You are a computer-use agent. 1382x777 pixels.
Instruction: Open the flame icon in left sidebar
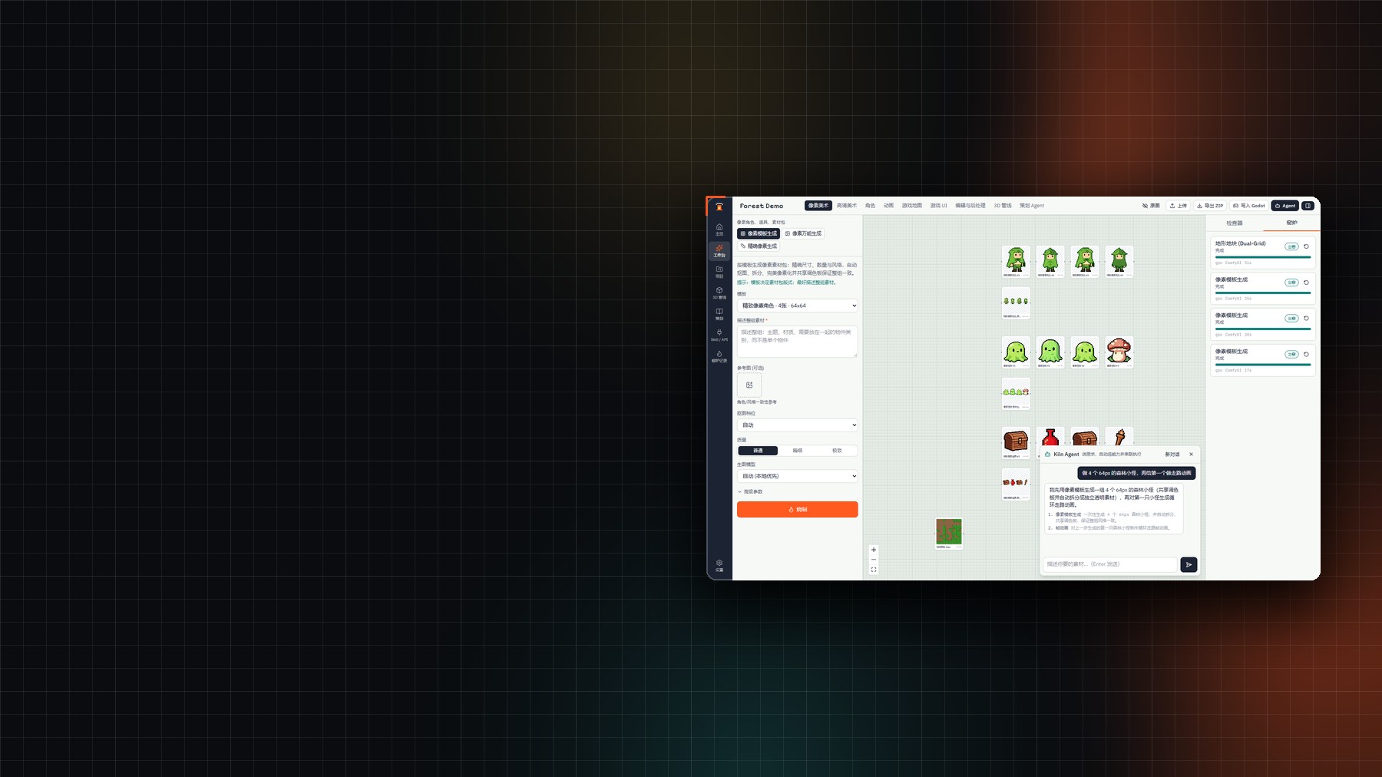click(719, 356)
